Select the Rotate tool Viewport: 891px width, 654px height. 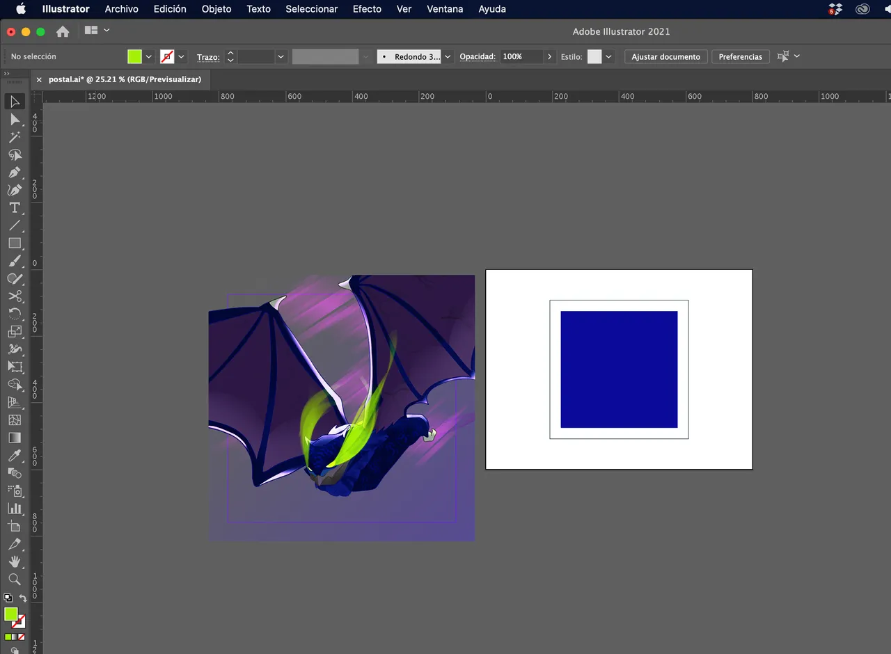14,314
